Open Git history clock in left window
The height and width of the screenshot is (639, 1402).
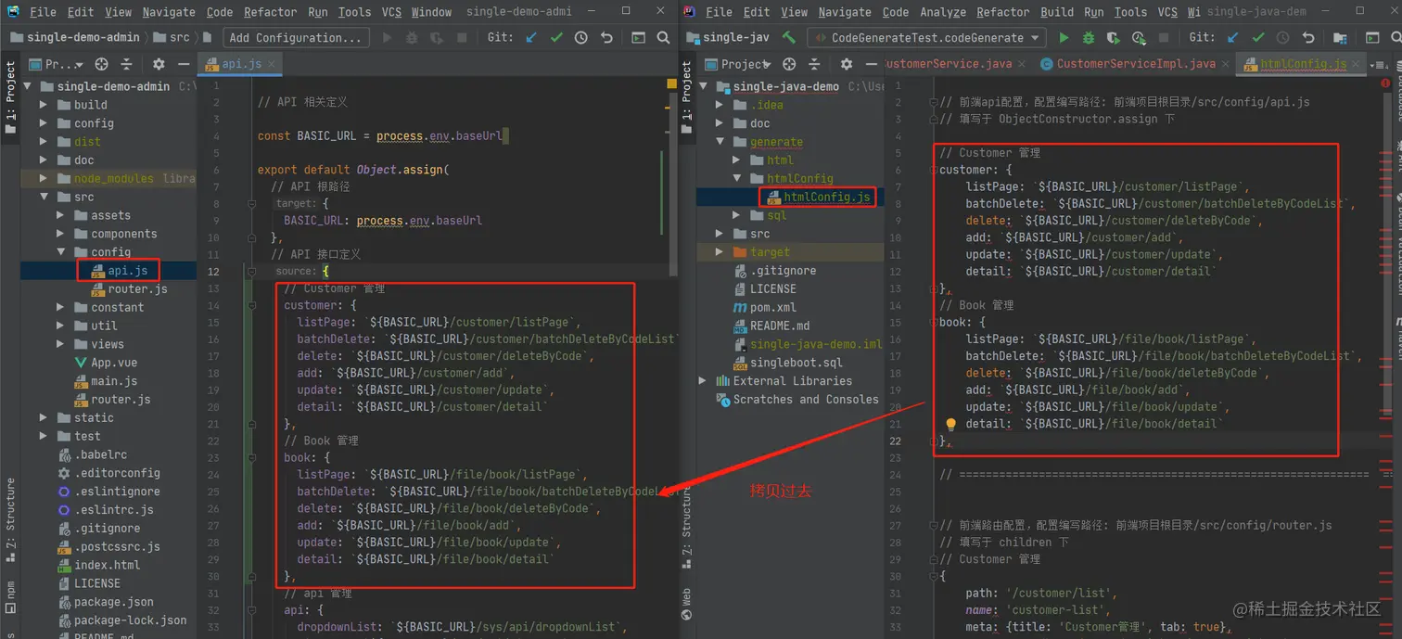581,38
